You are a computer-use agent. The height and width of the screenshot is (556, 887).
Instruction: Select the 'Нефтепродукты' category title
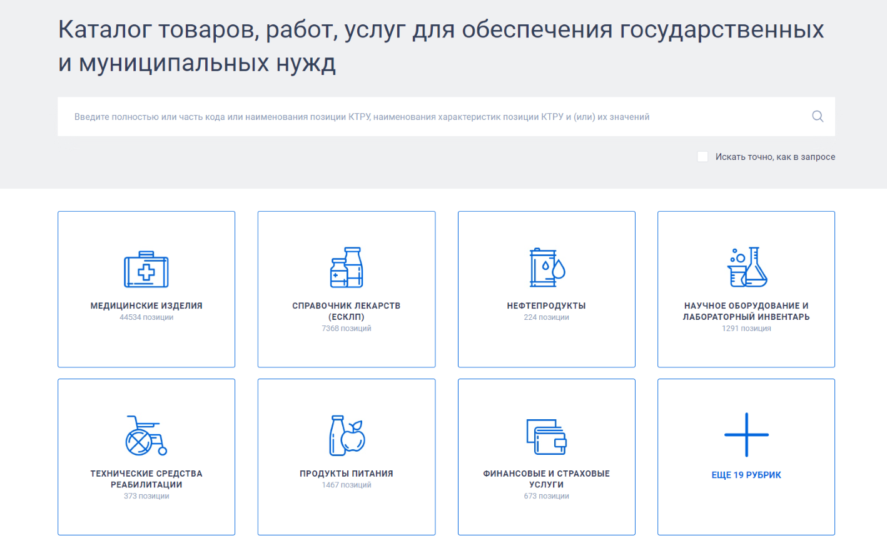[547, 306]
